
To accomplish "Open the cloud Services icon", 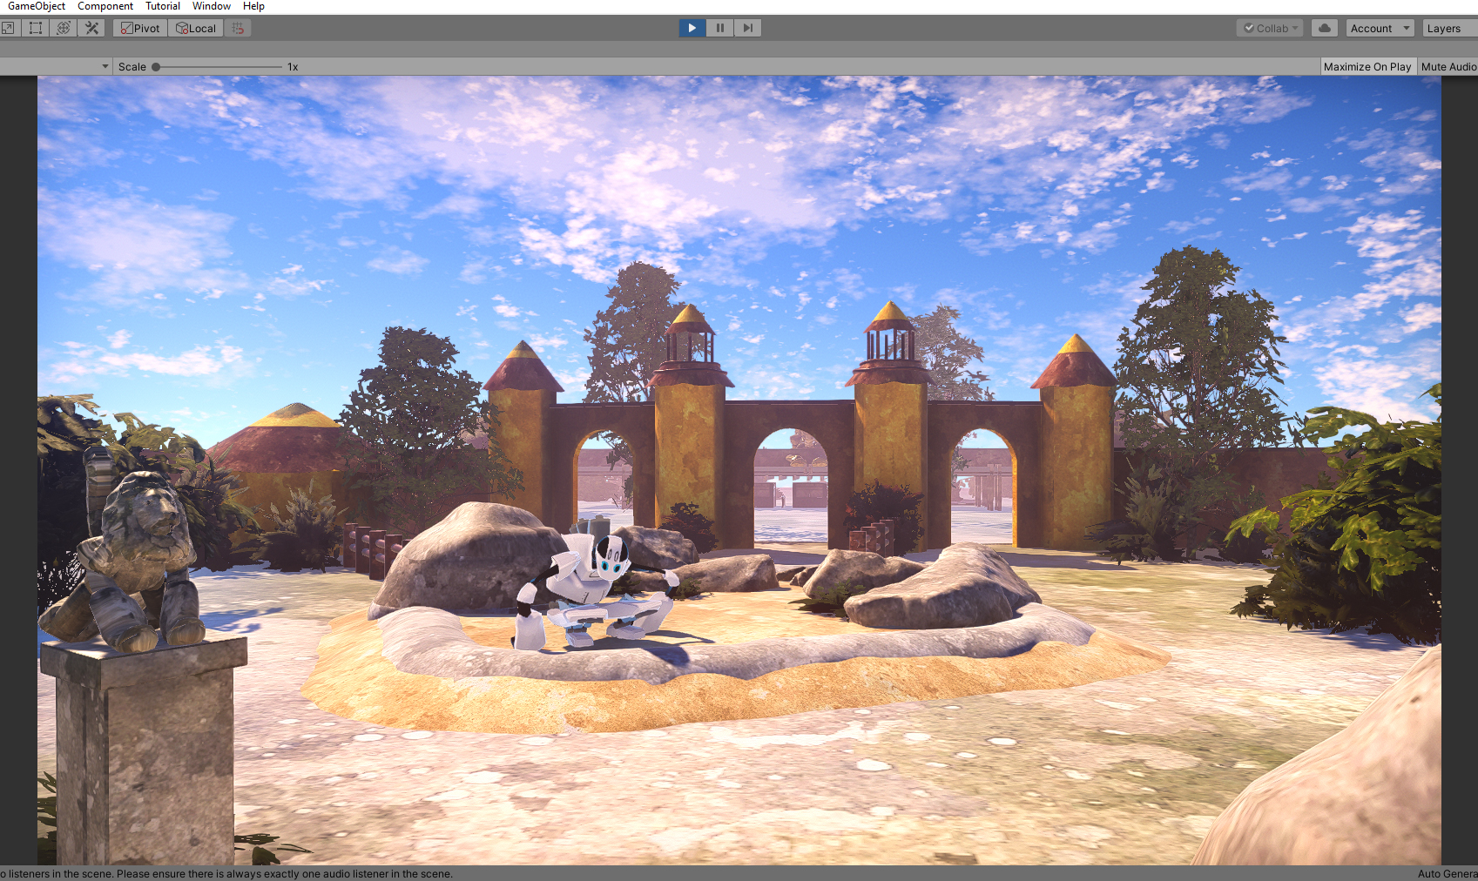I will pyautogui.click(x=1325, y=28).
